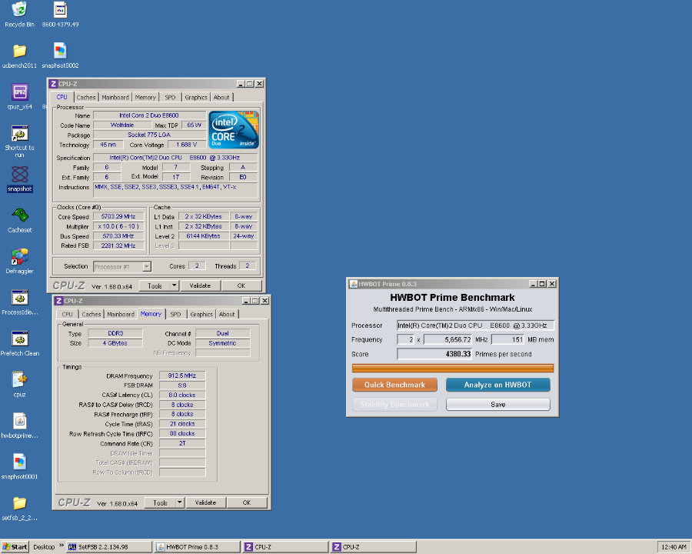Click Tools button in upper CPU-Z window
The height and width of the screenshot is (554, 692).
tap(155, 285)
